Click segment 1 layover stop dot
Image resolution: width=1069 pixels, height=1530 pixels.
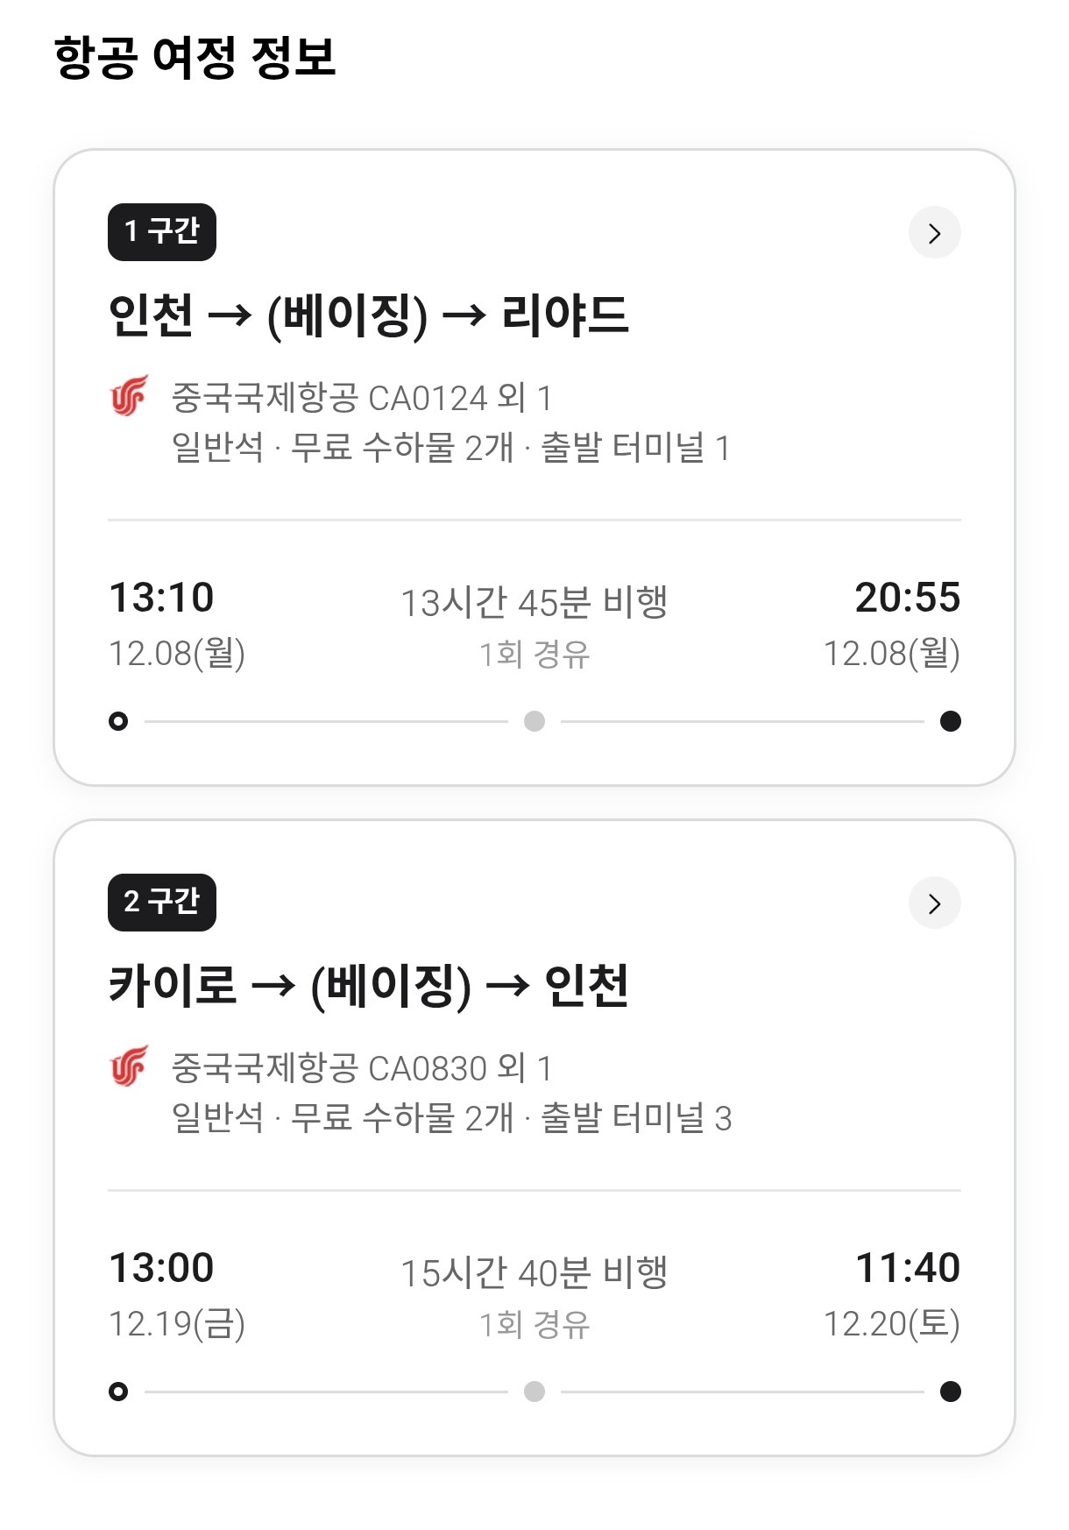coord(534,721)
